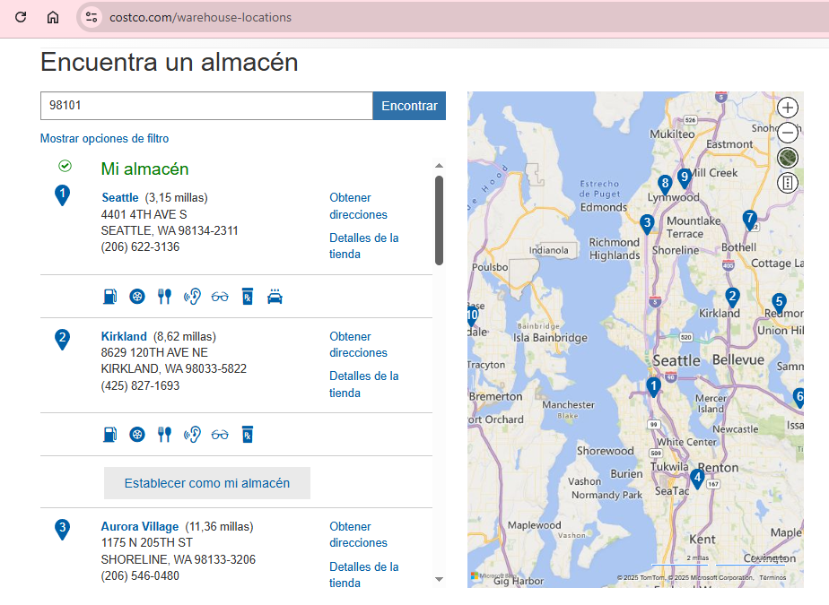829x605 pixels.
Task: Click the Seattle address text 4401 4TH AVE S
Action: pyautogui.click(x=144, y=214)
